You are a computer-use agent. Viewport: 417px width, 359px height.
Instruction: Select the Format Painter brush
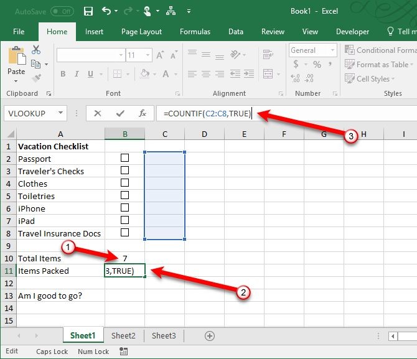tap(36, 78)
